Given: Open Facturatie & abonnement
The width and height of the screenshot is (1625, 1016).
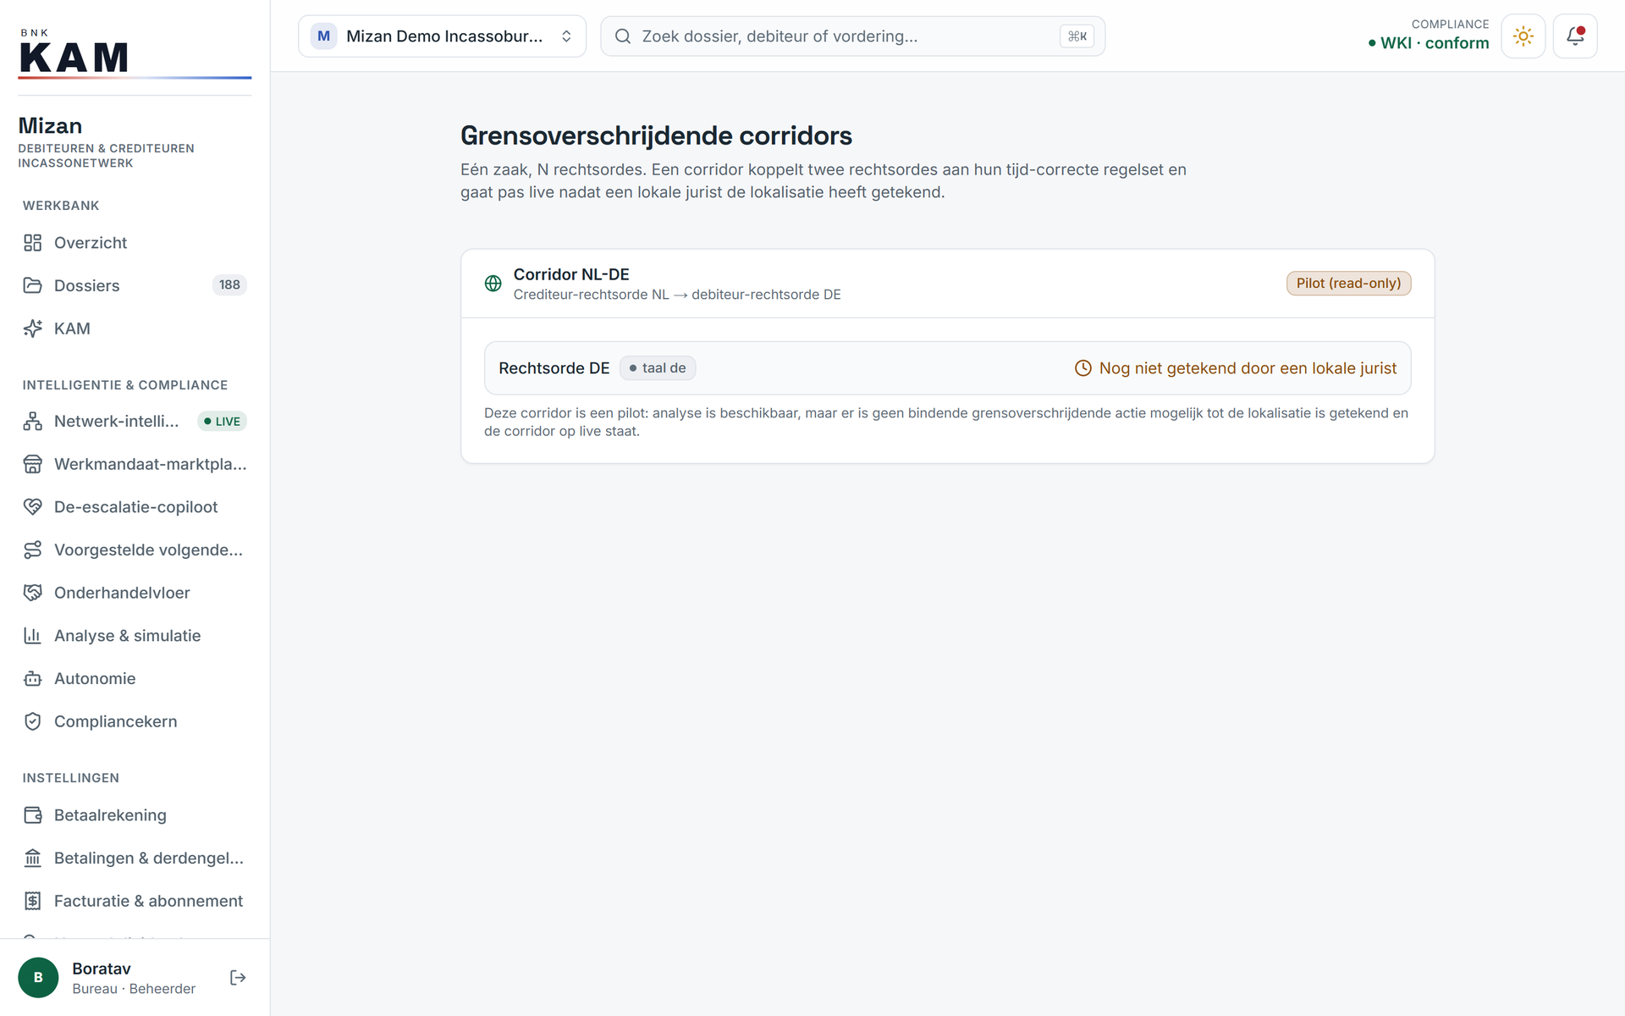Looking at the screenshot, I should point(135,901).
